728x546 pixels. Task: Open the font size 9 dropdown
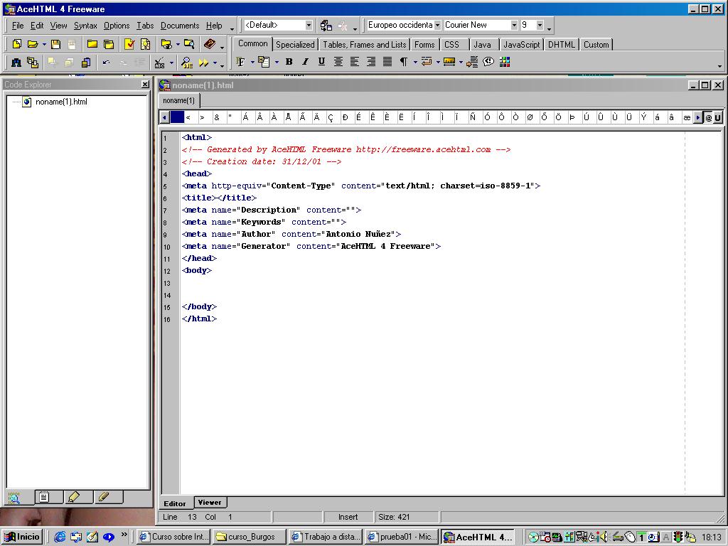coord(540,25)
